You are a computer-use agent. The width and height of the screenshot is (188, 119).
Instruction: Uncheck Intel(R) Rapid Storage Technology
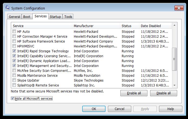(14, 51)
